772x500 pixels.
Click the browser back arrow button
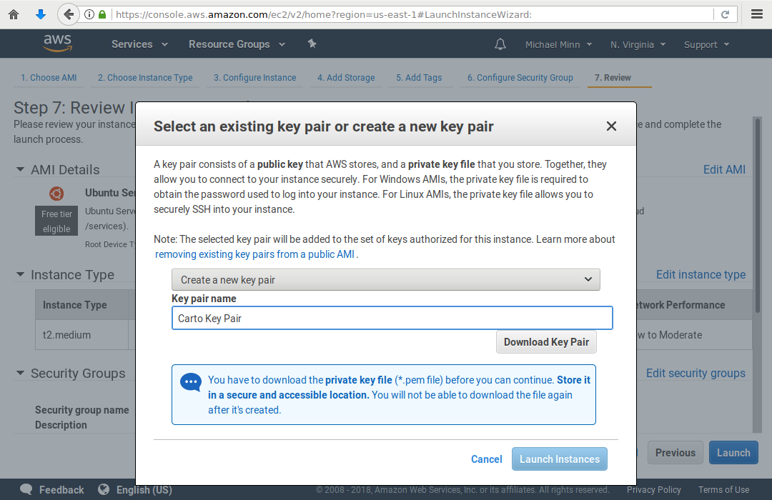pos(68,14)
